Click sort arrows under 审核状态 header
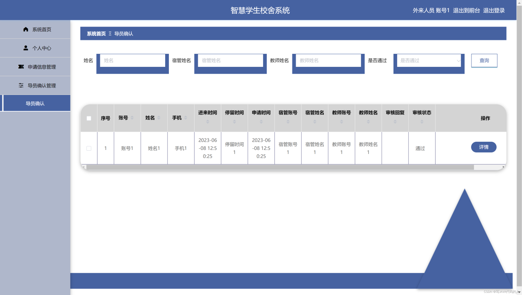Viewport: 522px width, 295px height. tap(422, 122)
